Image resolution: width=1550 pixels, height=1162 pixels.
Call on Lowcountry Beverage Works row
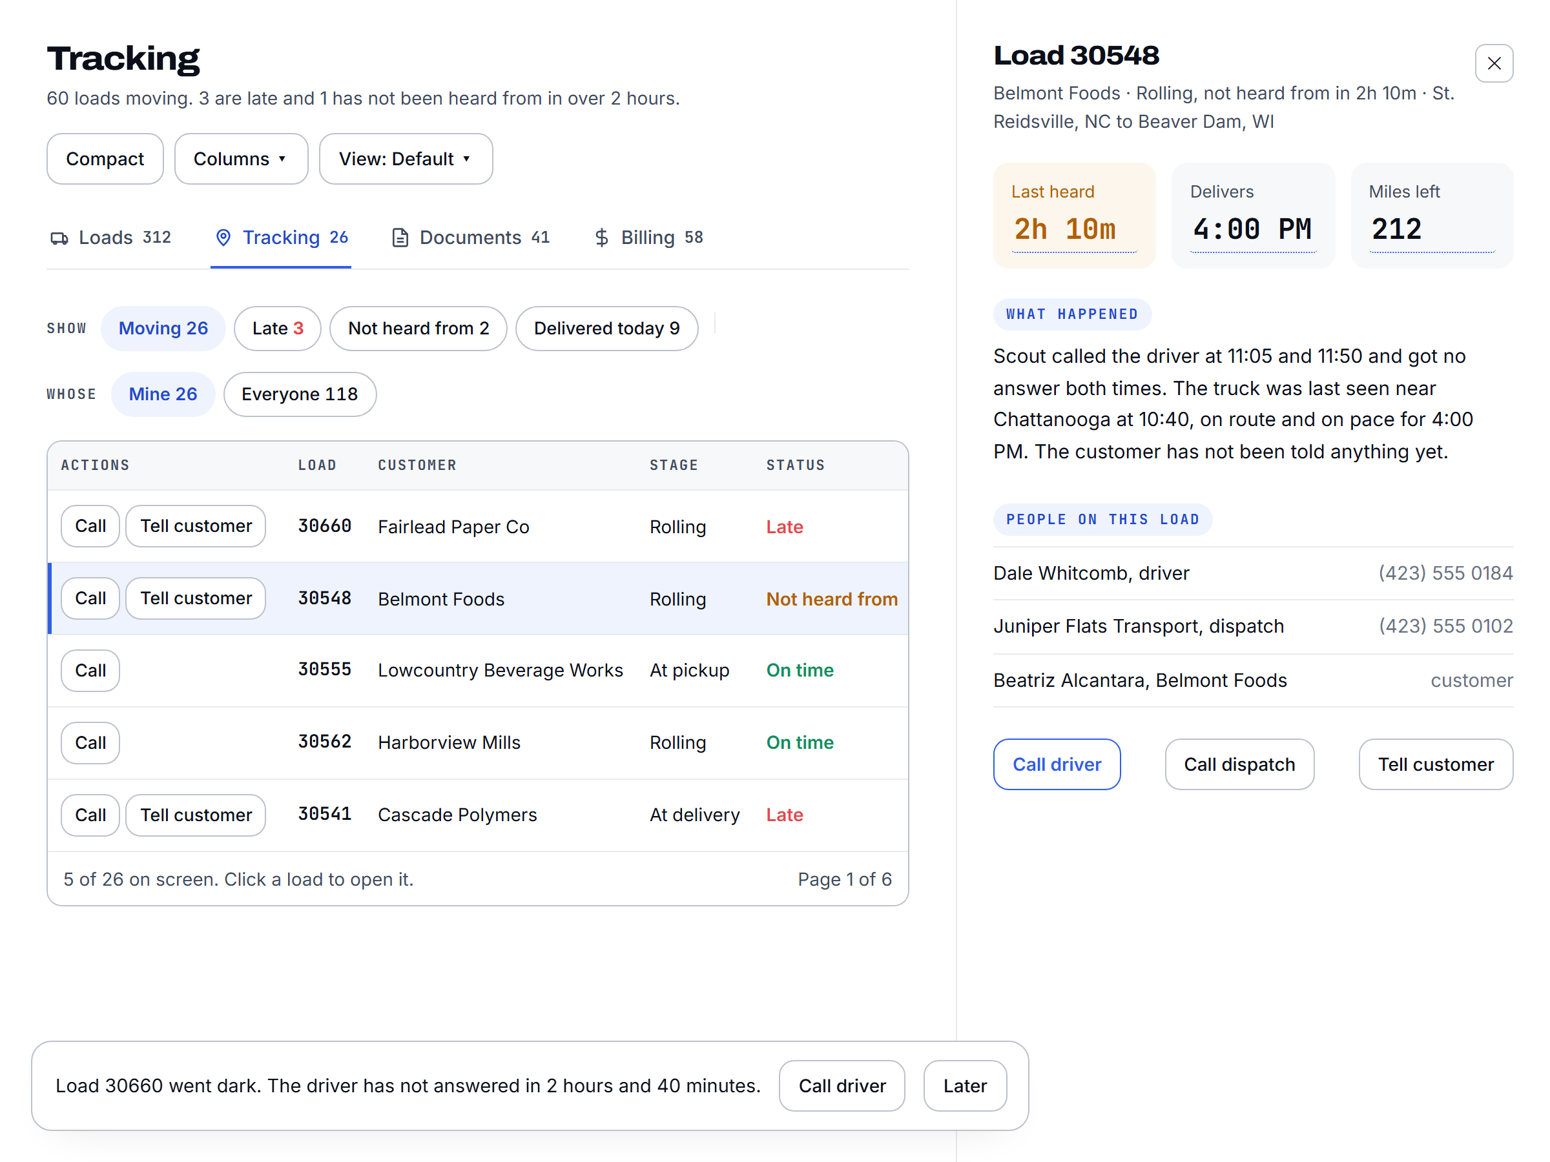coord(90,670)
